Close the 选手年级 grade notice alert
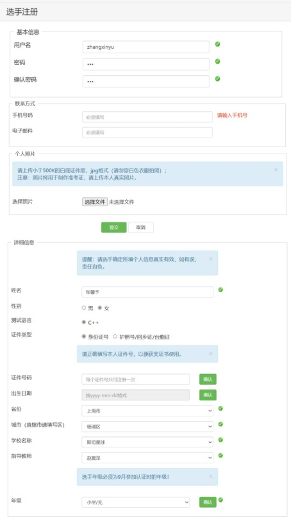This screenshot has width=291, height=518. [211, 476]
